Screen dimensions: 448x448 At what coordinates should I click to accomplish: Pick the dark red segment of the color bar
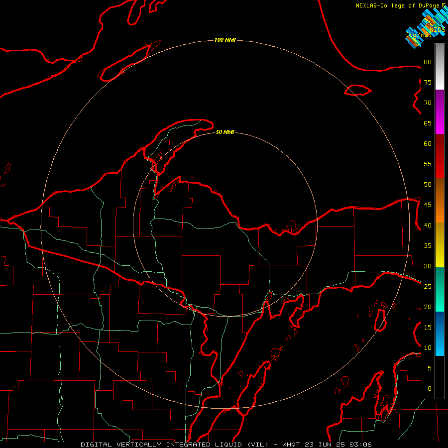coord(440,156)
